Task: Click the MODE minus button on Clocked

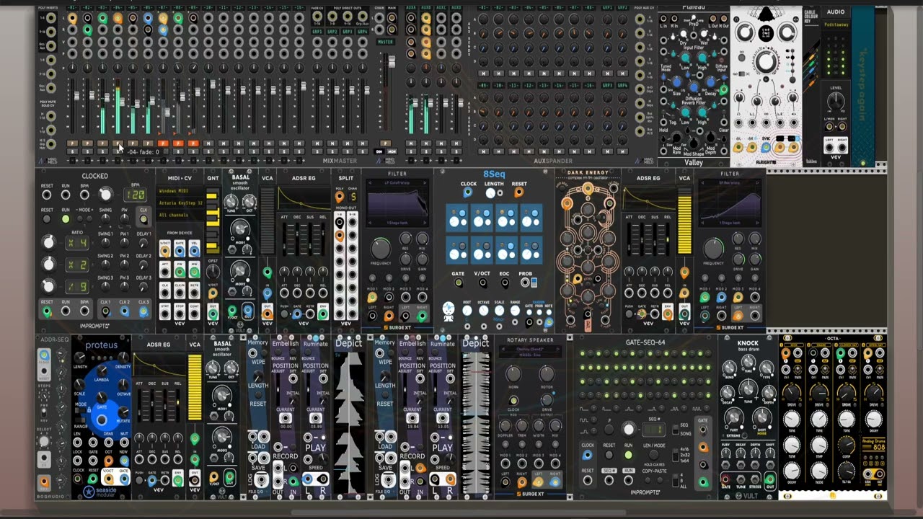Action: (78, 218)
